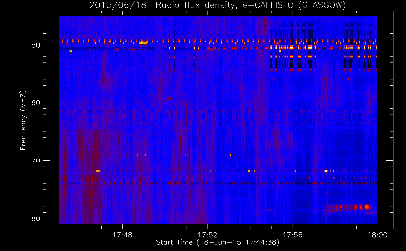Click the largest red burst near 78 MHz
This screenshot has height=251, width=406.
pos(367,207)
